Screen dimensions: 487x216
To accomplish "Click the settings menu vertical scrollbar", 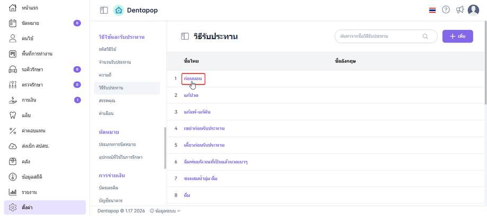I will tap(165, 148).
